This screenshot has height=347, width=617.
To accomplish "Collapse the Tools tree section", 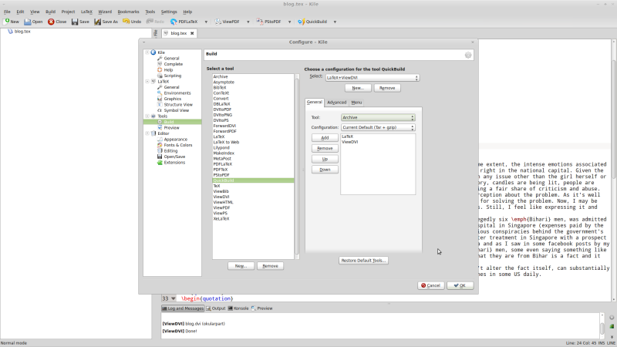I will pos(147,116).
